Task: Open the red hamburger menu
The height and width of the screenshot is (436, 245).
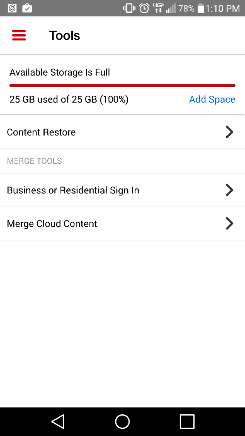Action: pyautogui.click(x=19, y=35)
